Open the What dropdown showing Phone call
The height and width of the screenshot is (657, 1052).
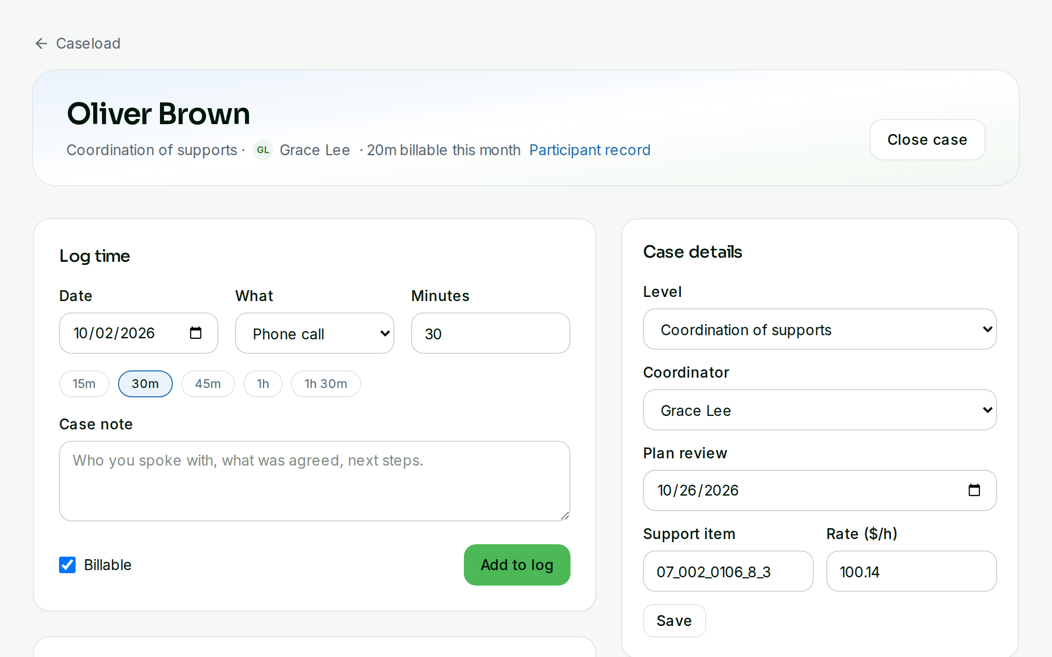[x=315, y=333]
